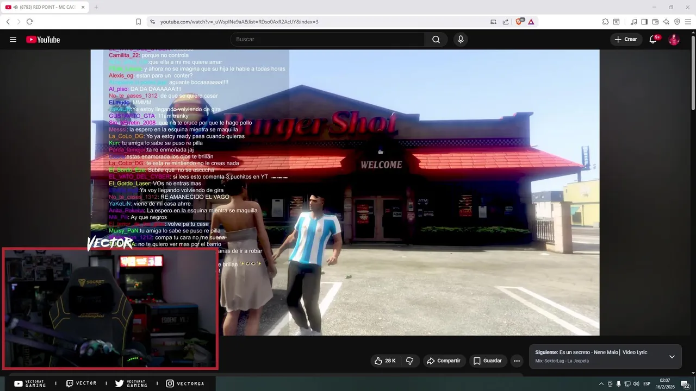Toggle the browser sidebar panel
Viewport: 696px width, 391px height.
click(x=644, y=22)
